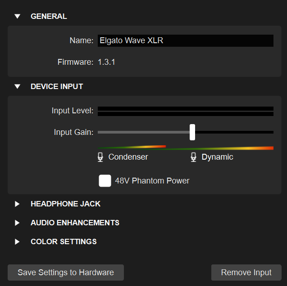Click the Input Gain slider handle
Viewport: 287px width, 286px height.
(192, 132)
